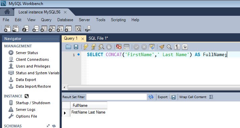Image resolution: width=240 pixels, height=128 pixels.
Task: Select the Local instance MySQL56 connection tab
Action: tap(39, 12)
